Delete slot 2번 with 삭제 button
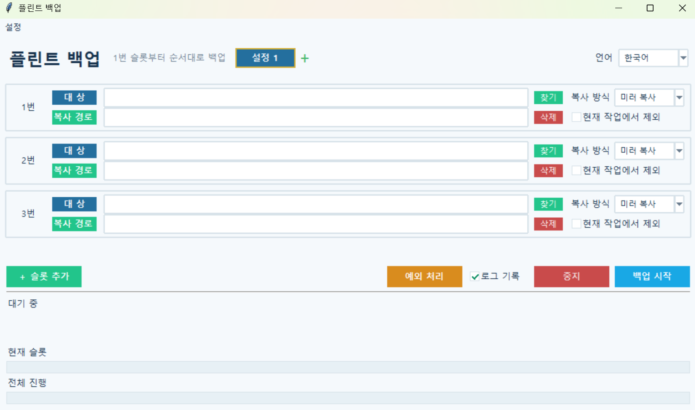 (x=548, y=170)
